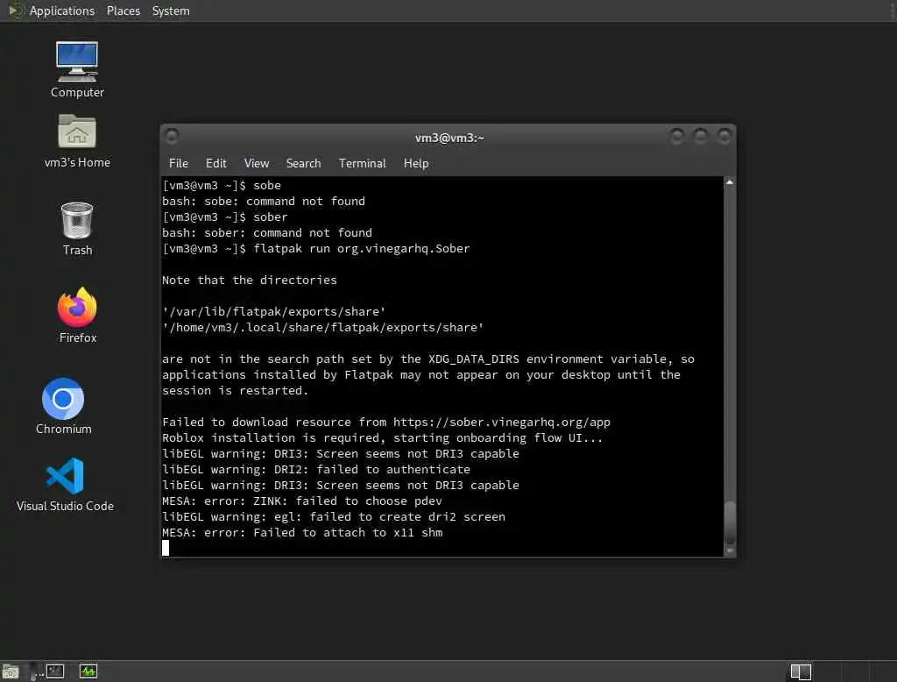Launch Visual Studio Code desktop icon
The image size is (897, 682).
click(x=65, y=485)
